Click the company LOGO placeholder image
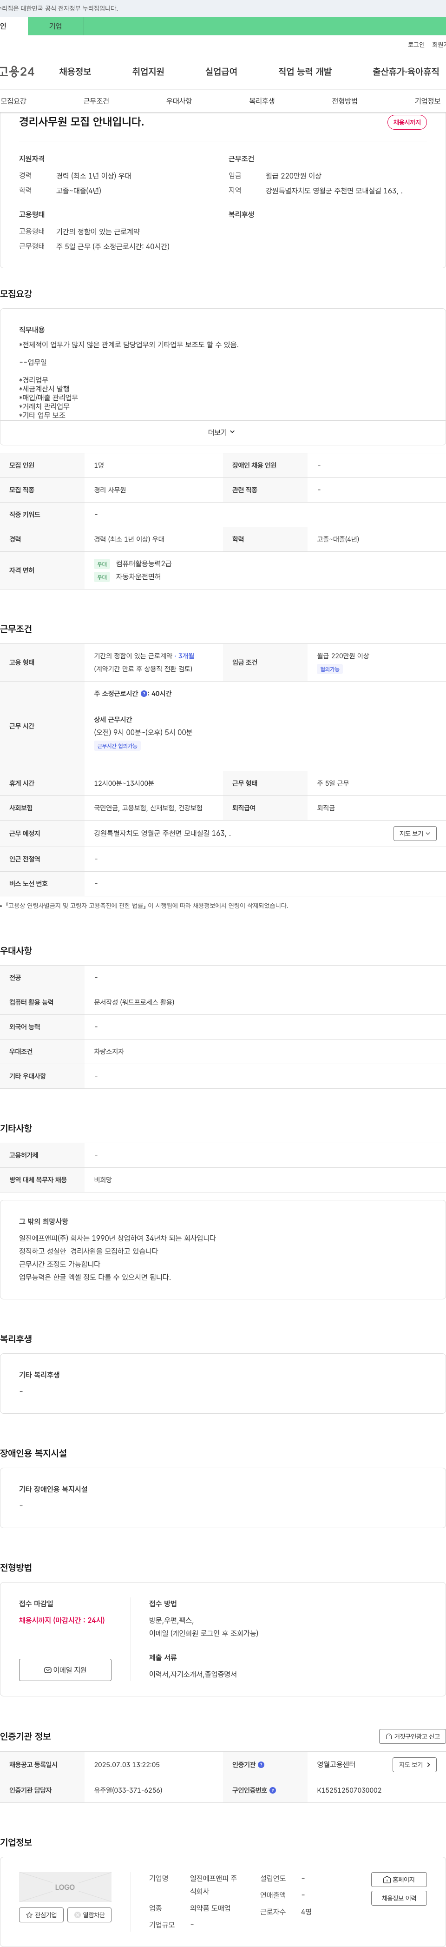The image size is (446, 1947). (x=65, y=1887)
